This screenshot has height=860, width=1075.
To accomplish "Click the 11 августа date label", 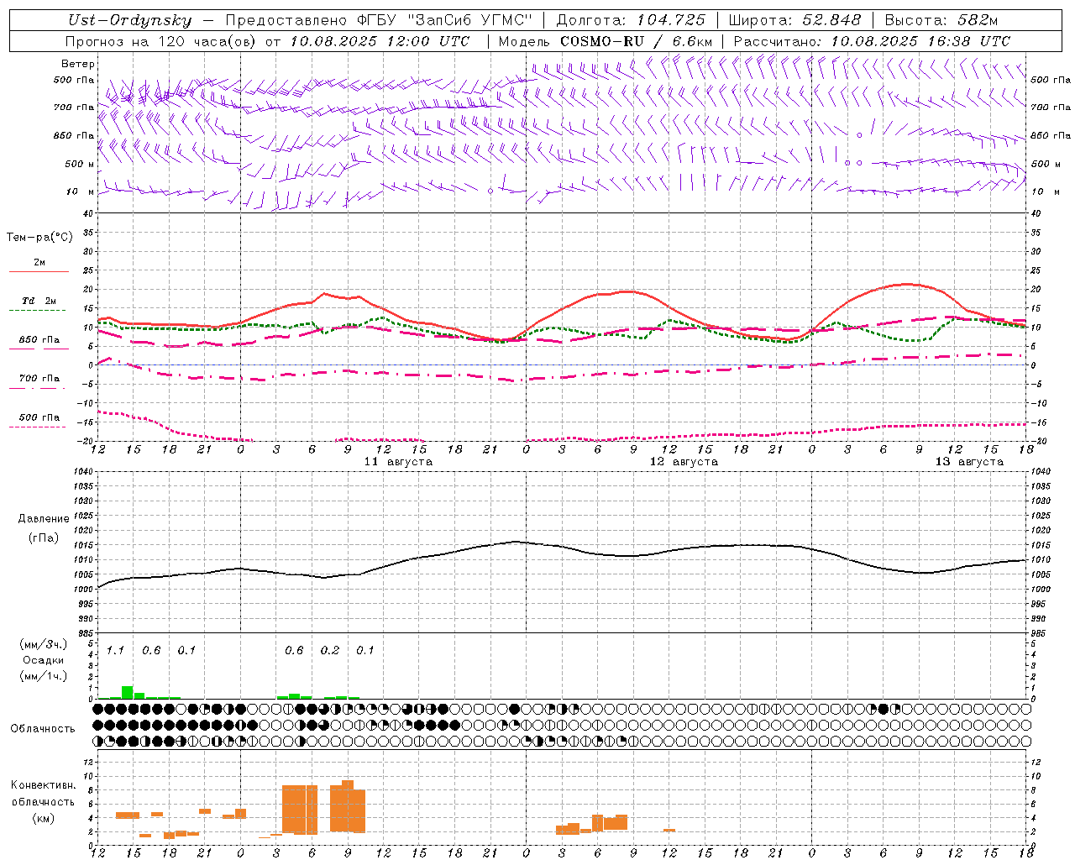I will (398, 462).
